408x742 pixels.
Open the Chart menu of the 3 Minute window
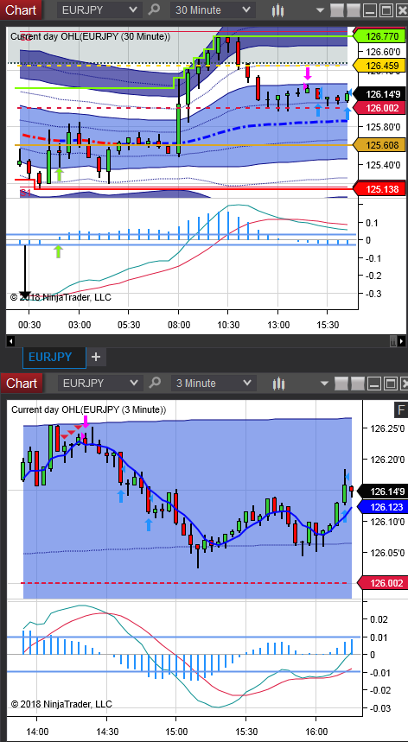coord(21,383)
